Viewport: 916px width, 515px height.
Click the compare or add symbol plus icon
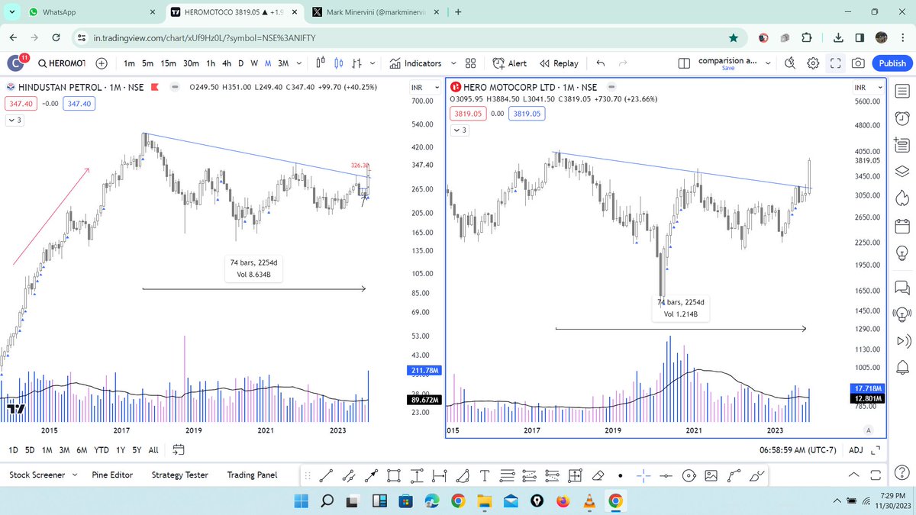pos(102,63)
